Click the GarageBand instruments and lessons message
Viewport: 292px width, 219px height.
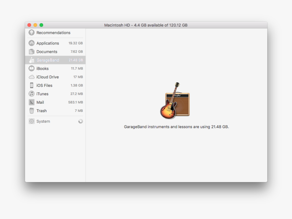pyautogui.click(x=176, y=127)
